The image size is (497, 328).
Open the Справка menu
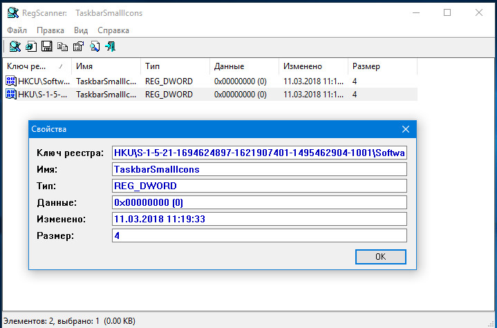(x=113, y=30)
